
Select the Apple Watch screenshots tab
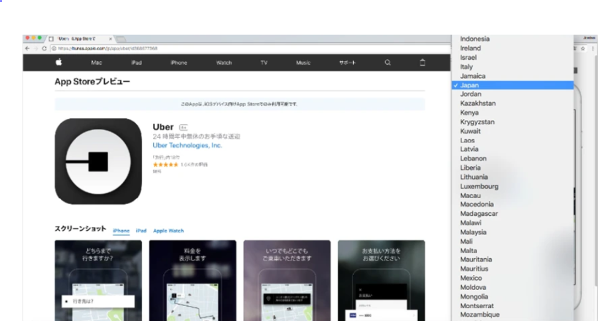168,231
